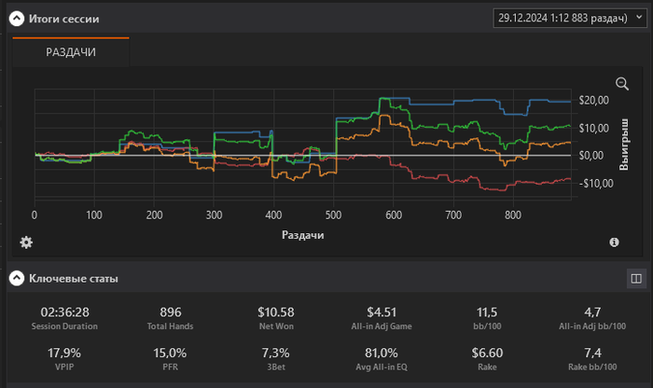Viewport: 653px width, 388px height.
Task: Click the Net Won $10.58 stat
Action: click(276, 312)
